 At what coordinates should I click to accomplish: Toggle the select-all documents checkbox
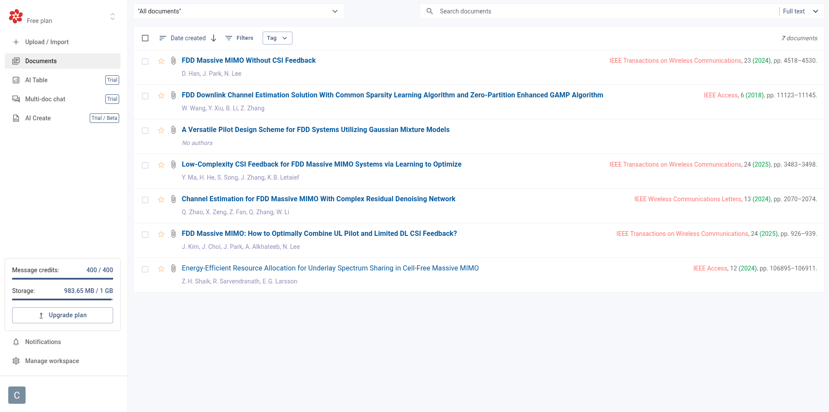[x=145, y=38]
